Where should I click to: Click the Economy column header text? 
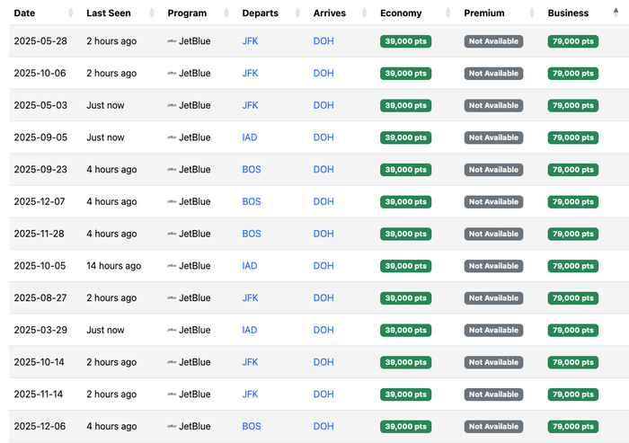(401, 13)
